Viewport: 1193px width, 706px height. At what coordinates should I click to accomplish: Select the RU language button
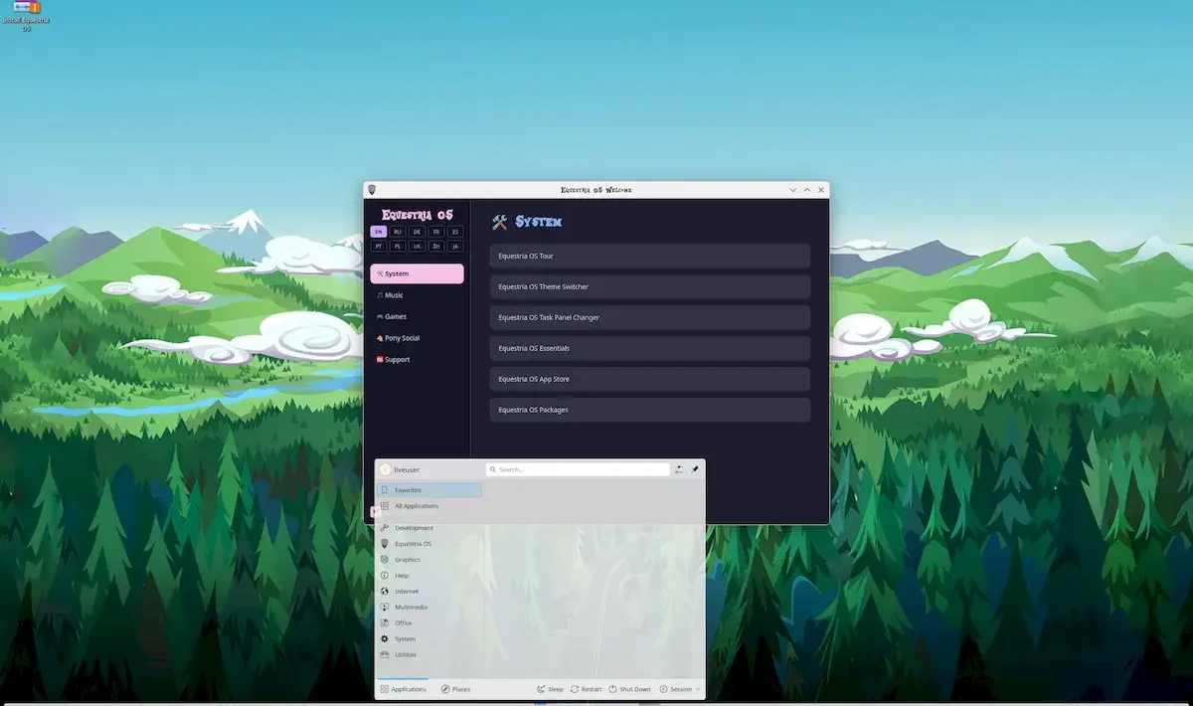tap(398, 232)
